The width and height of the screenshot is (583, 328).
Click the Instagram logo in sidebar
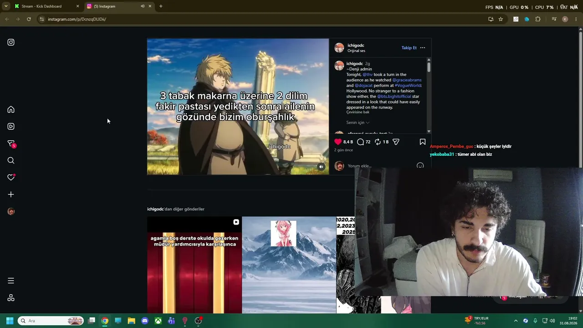tap(11, 42)
